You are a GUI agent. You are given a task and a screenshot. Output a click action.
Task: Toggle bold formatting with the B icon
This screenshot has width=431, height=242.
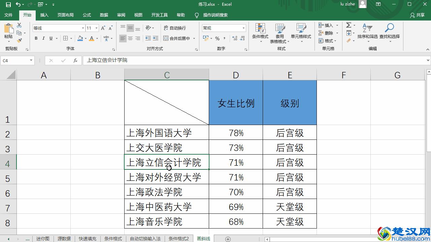tap(36, 38)
